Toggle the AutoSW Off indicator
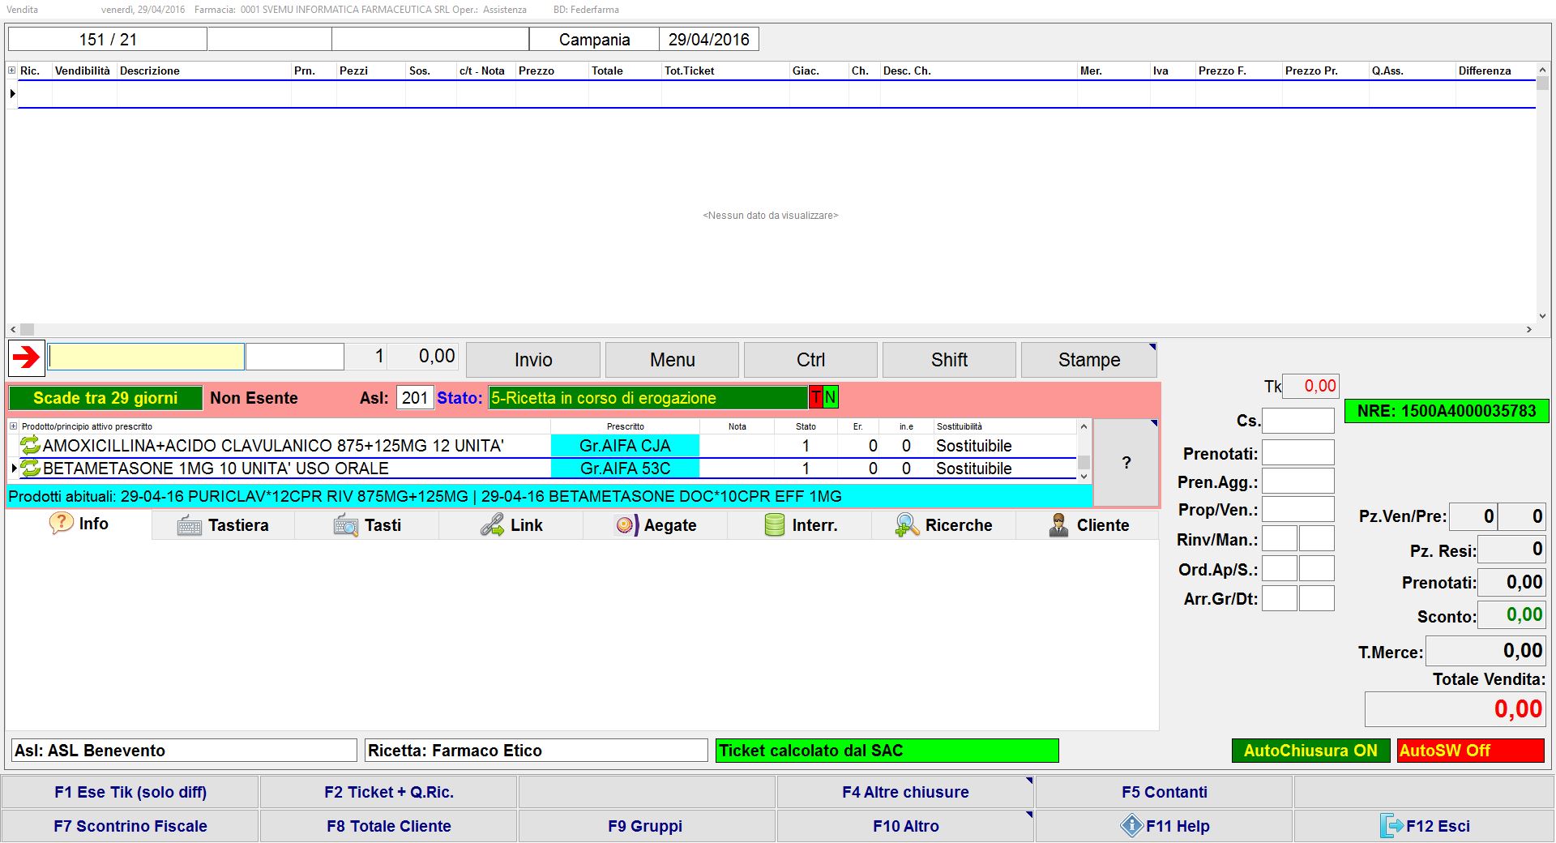Image resolution: width=1556 pixels, height=843 pixels. (x=1470, y=751)
